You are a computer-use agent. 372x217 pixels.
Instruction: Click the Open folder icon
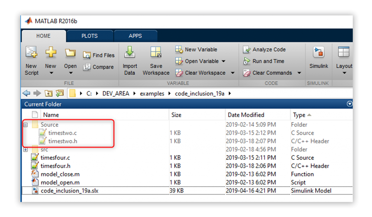click(70, 53)
